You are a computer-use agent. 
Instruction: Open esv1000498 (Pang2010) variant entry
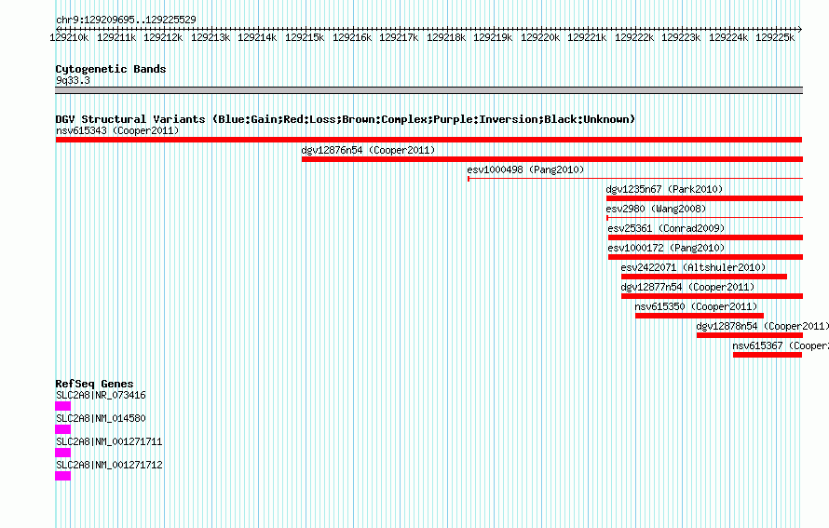[x=525, y=169]
